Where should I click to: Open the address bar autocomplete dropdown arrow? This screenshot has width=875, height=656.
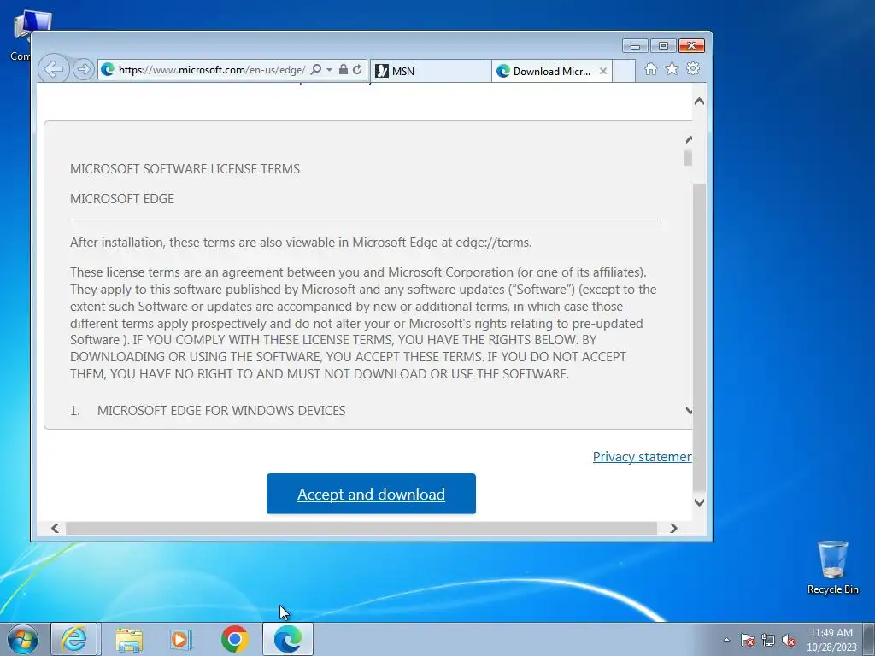click(x=329, y=69)
